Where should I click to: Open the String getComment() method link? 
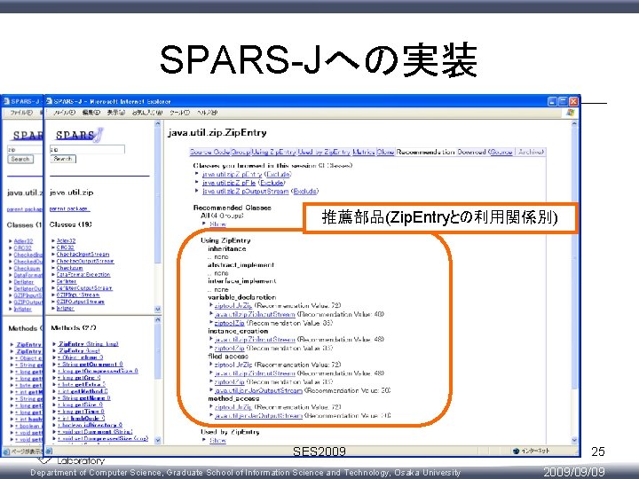point(90,365)
